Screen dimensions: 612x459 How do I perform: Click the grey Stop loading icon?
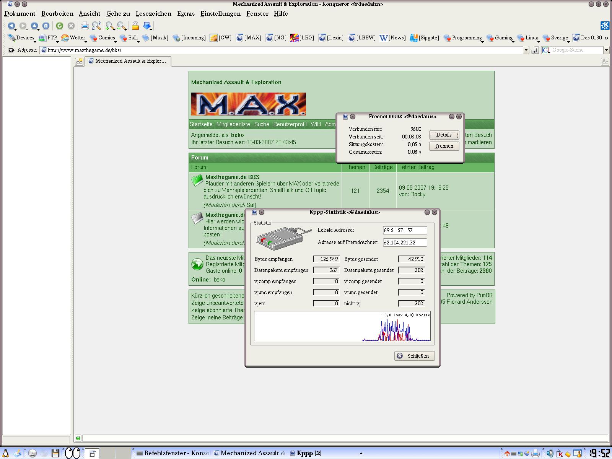[71, 26]
